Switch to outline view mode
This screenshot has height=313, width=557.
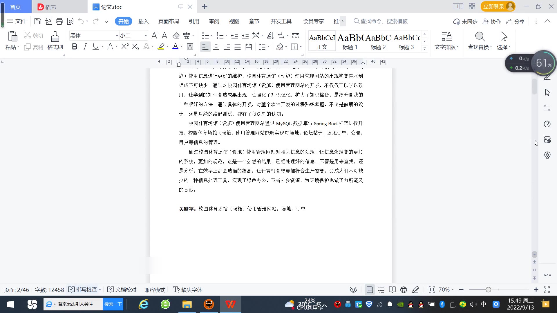pyautogui.click(x=381, y=290)
